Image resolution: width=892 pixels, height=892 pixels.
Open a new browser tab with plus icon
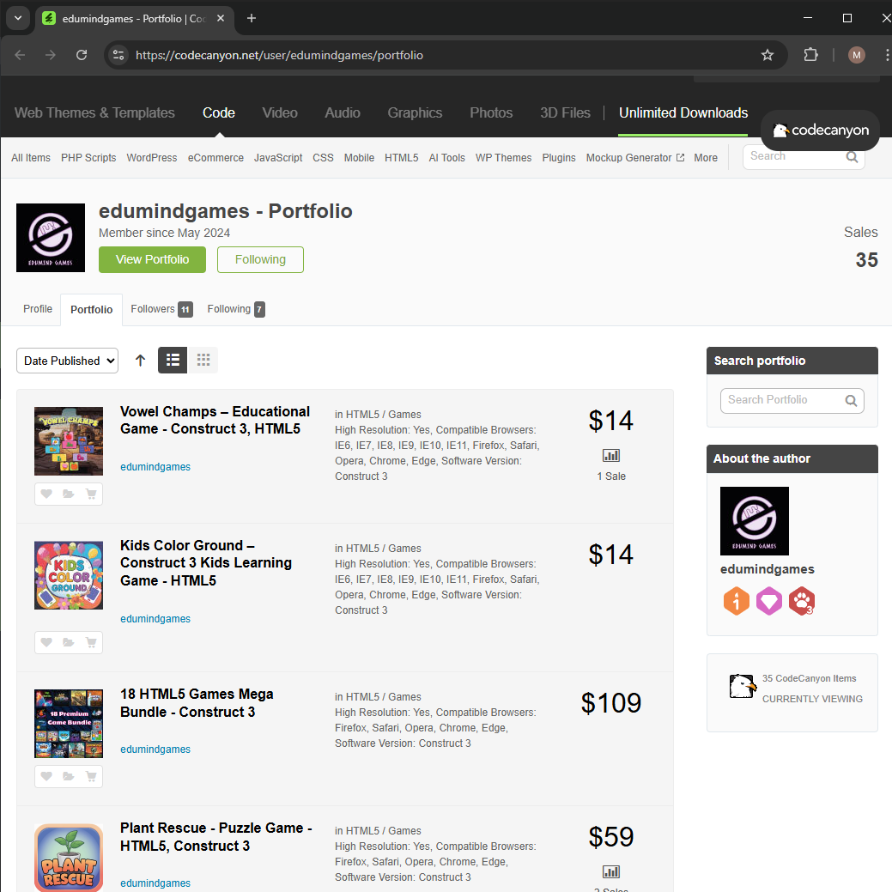251,18
